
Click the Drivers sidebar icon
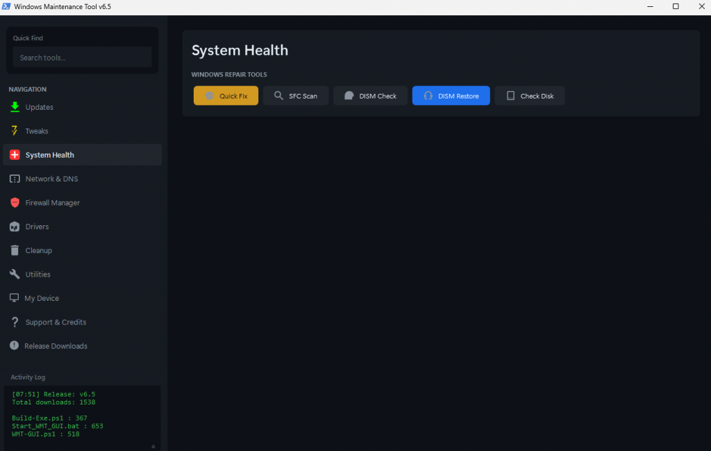(x=15, y=227)
